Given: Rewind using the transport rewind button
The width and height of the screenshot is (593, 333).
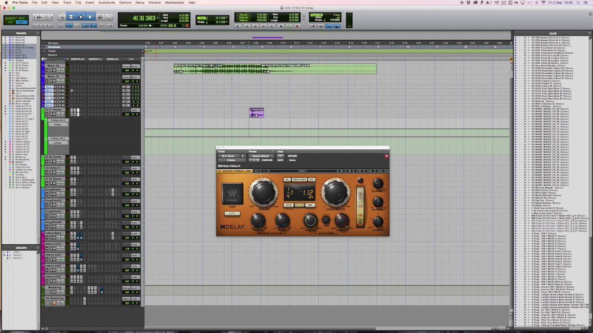Looking at the screenshot, I should pos(255,26).
